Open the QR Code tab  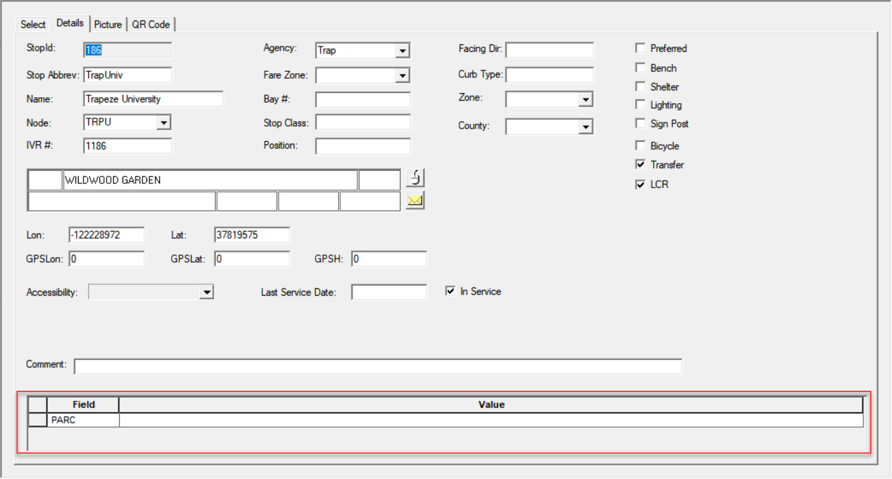pyautogui.click(x=151, y=23)
